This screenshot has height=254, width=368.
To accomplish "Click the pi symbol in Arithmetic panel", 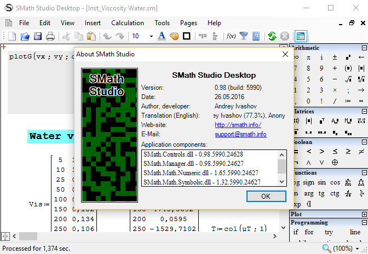I will click(x=308, y=57).
